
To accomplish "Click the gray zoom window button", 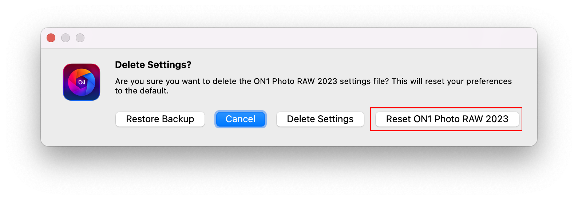I will coord(80,38).
